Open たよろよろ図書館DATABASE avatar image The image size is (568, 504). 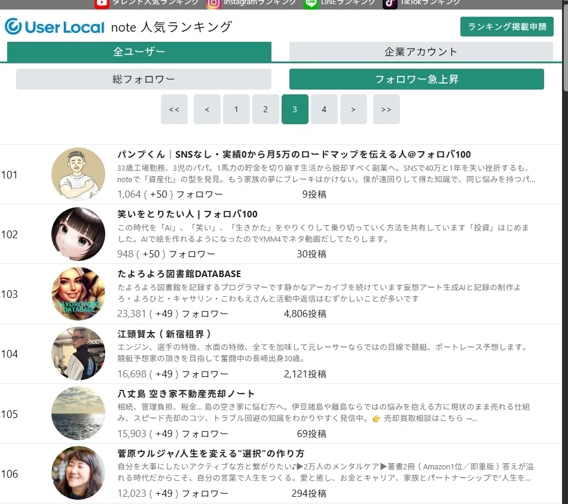[78, 293]
